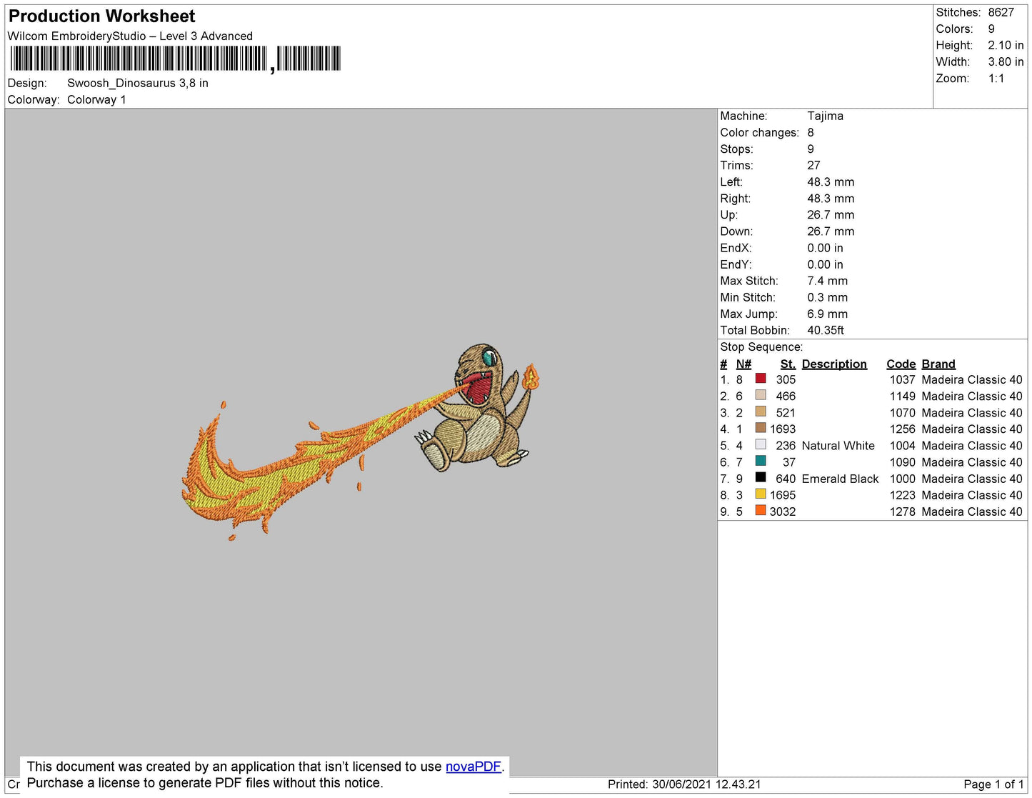The image size is (1032, 798).
Task: Click the Max Jump value '6.9 mm'
Action: pyautogui.click(x=828, y=314)
